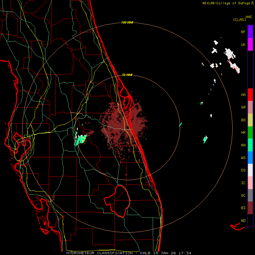
Task: Click the KMLB radar site identifier
Action: (145, 253)
